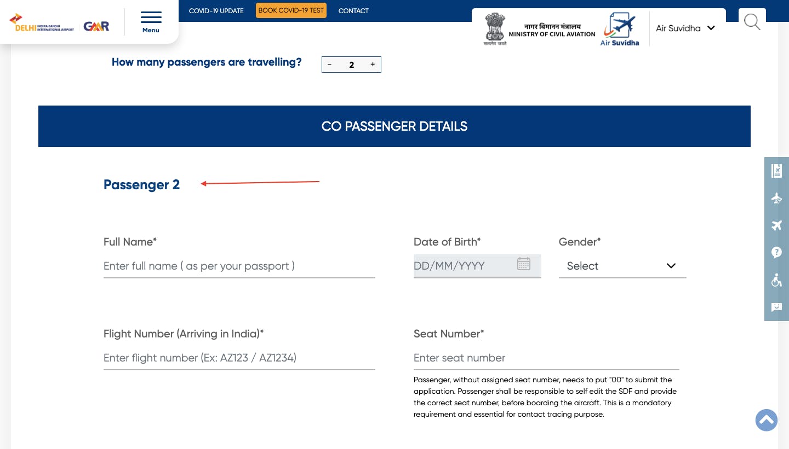This screenshot has width=789, height=449.
Task: Open help via the question mark icon
Action: click(776, 253)
